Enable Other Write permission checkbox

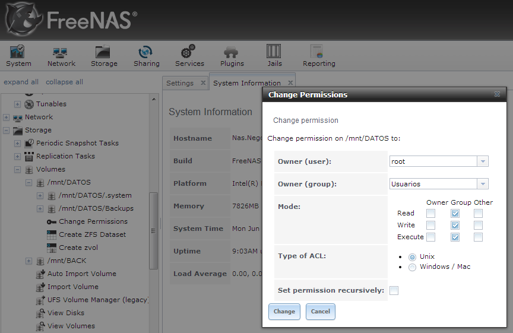coord(479,225)
